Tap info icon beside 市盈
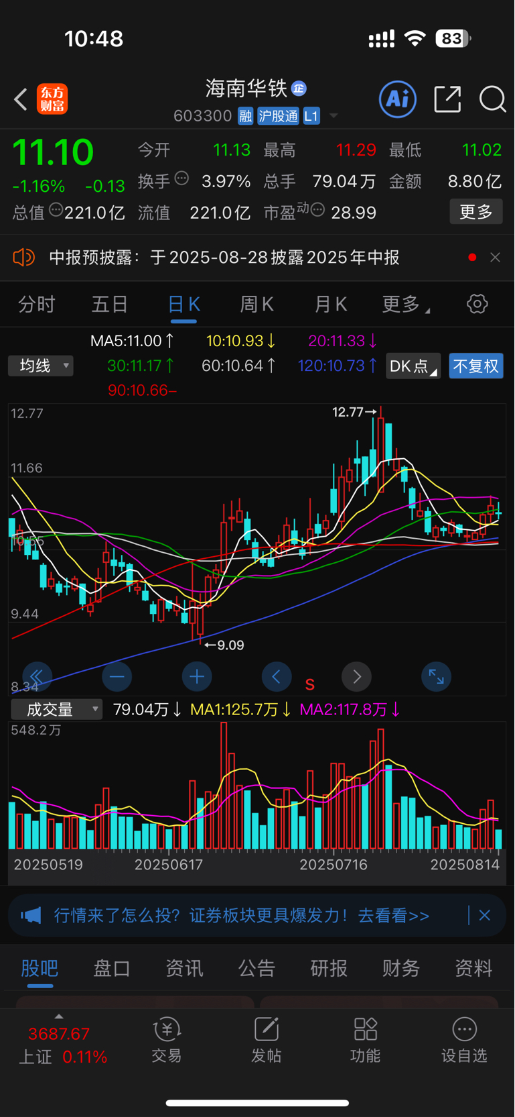The width and height of the screenshot is (515, 1117). click(318, 210)
